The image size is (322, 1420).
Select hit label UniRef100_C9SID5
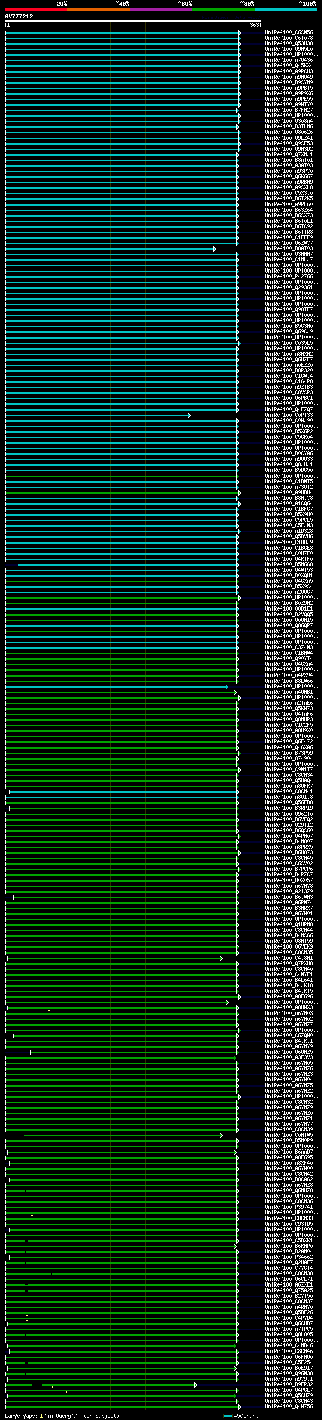289,1224
